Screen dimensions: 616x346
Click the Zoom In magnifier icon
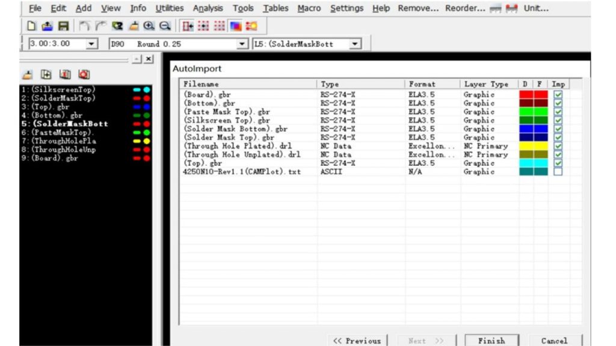point(149,26)
